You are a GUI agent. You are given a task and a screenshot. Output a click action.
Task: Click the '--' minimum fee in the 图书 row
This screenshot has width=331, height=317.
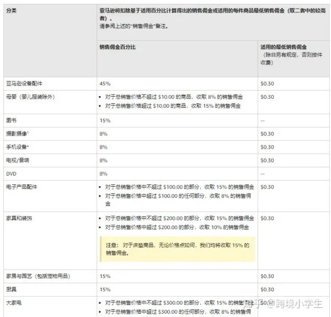(x=263, y=121)
